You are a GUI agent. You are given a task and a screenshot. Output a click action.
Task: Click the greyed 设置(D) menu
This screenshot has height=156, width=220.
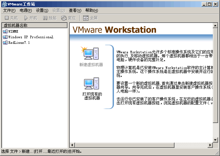pos(59,10)
